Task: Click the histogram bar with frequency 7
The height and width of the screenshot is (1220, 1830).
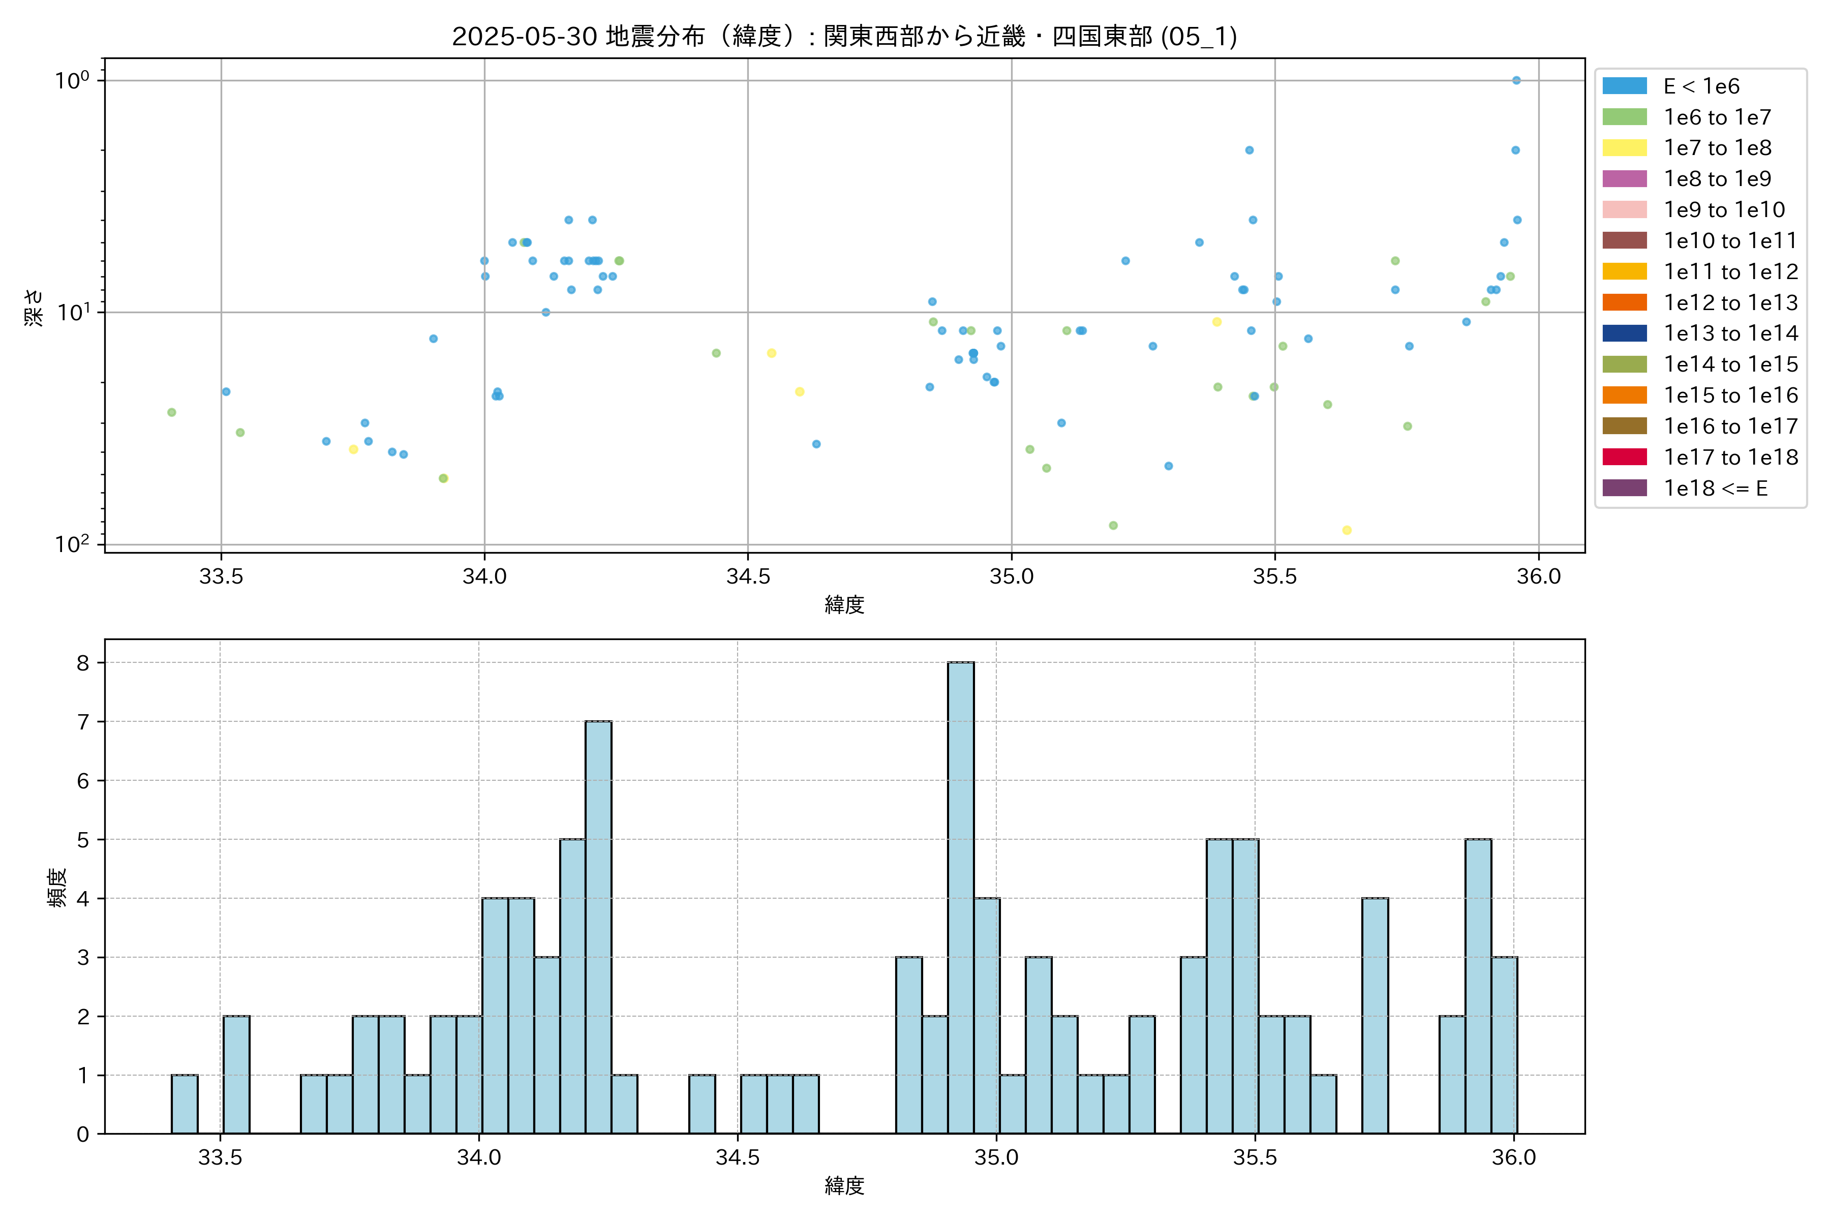Action: pyautogui.click(x=598, y=927)
